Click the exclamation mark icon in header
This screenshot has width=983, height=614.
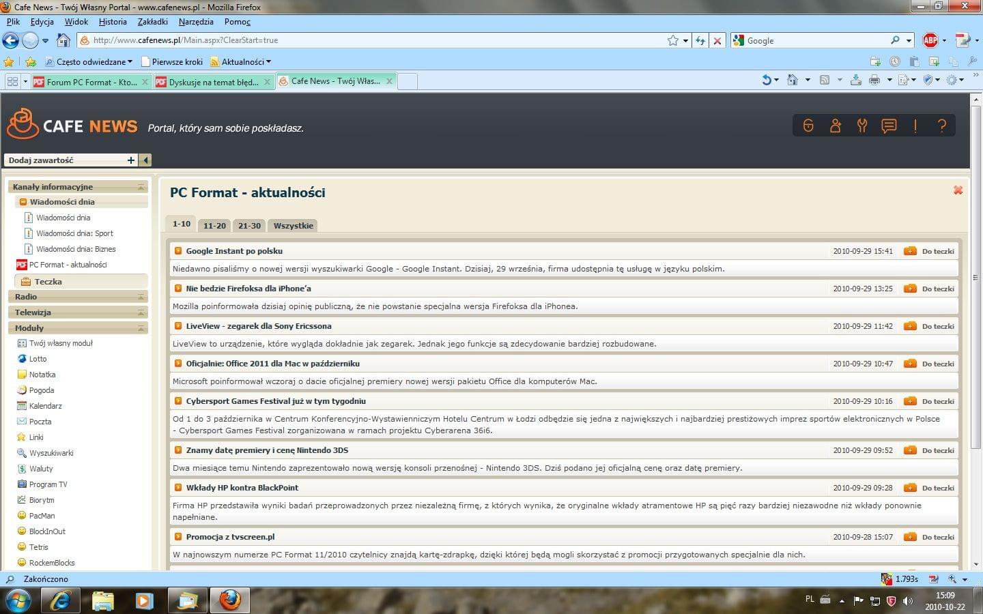click(x=915, y=126)
